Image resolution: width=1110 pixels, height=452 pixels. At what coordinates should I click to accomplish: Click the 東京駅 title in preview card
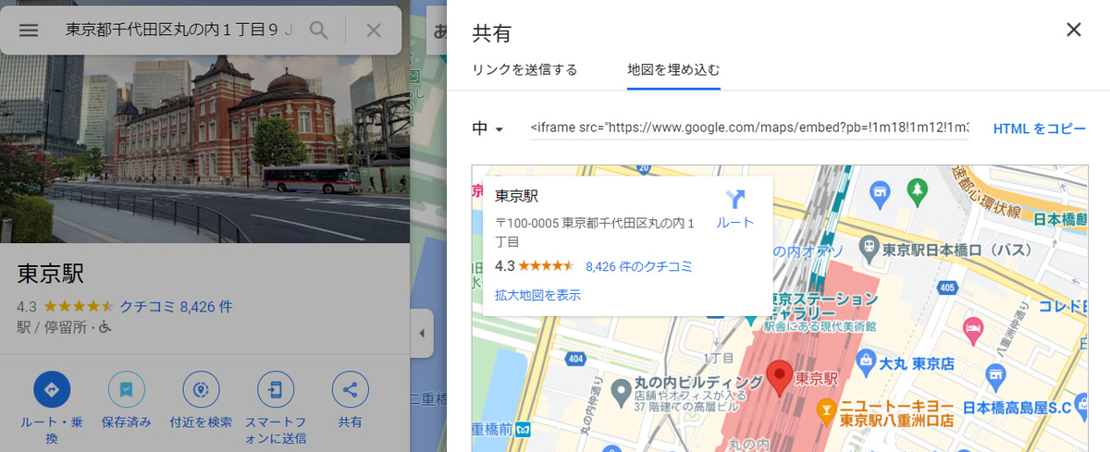[516, 195]
